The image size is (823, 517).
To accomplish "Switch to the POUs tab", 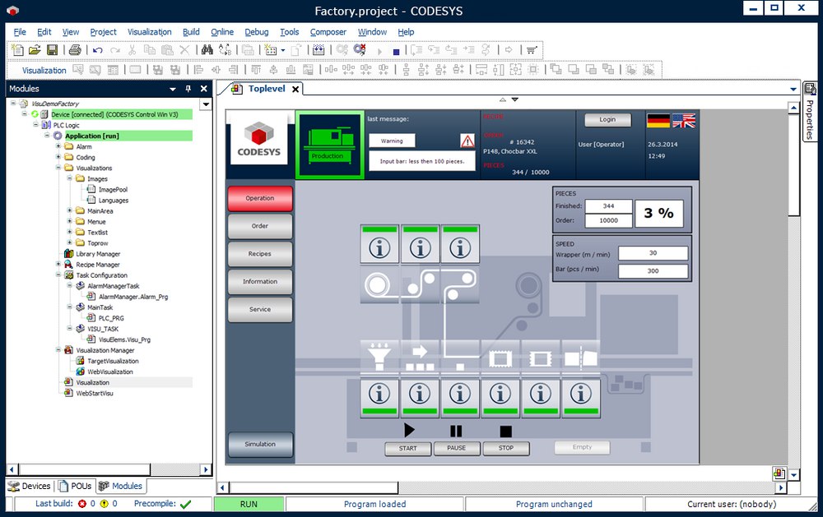I will (76, 486).
